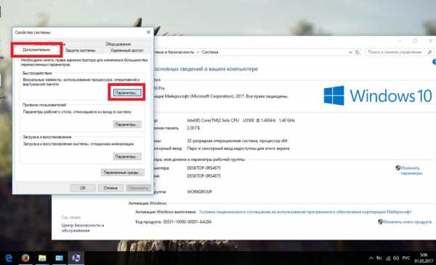
Task: Open File Explorer taskbar icon
Action: click(42, 258)
